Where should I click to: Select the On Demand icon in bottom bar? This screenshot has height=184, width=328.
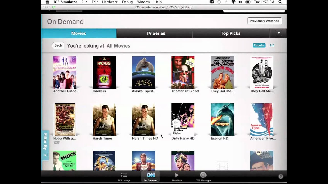point(150,177)
